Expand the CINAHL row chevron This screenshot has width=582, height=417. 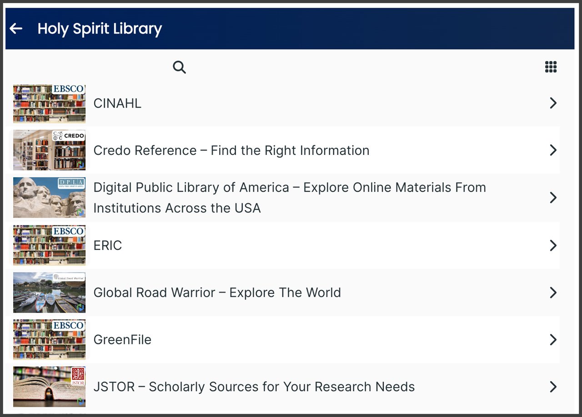coord(553,103)
